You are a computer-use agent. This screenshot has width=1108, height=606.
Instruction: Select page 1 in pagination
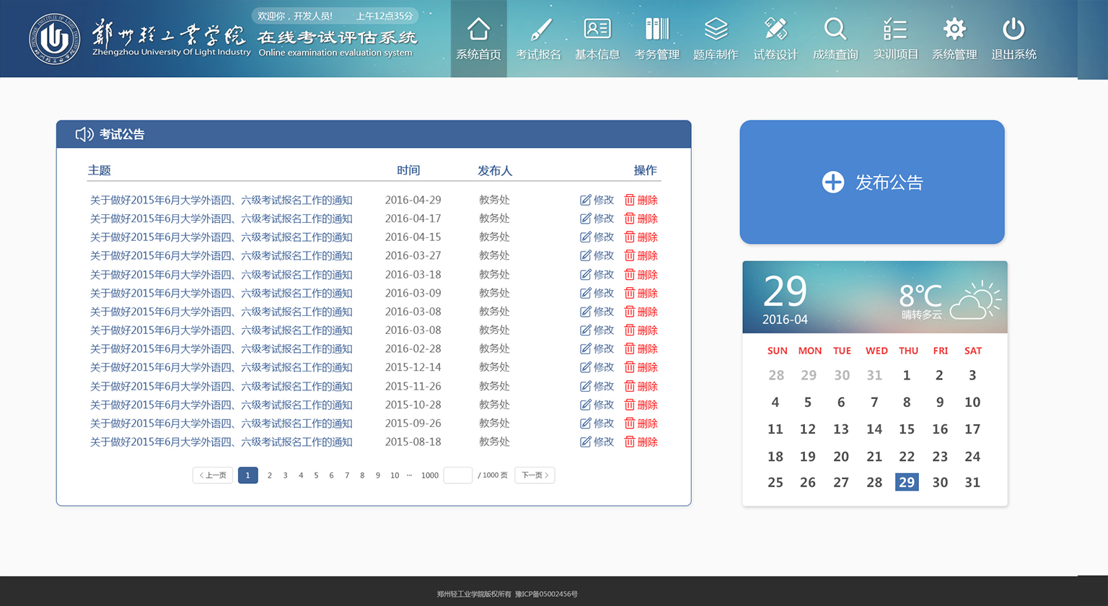click(247, 475)
